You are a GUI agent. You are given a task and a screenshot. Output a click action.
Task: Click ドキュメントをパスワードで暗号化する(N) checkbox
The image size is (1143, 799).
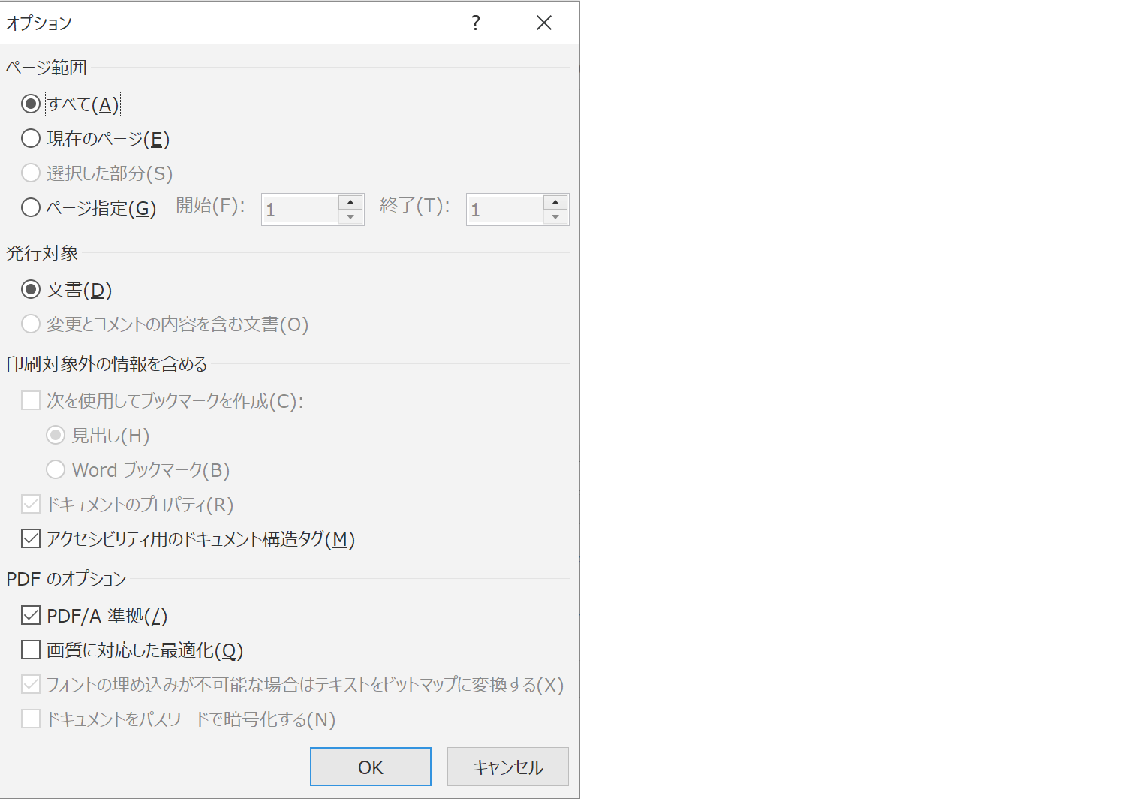(x=31, y=719)
